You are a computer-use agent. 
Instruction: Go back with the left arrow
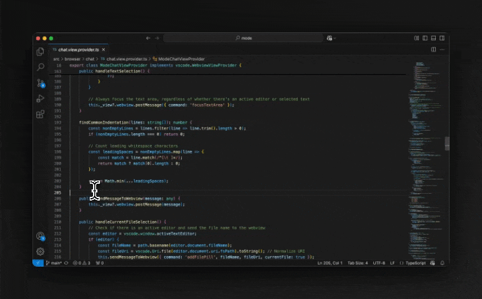(x=148, y=38)
